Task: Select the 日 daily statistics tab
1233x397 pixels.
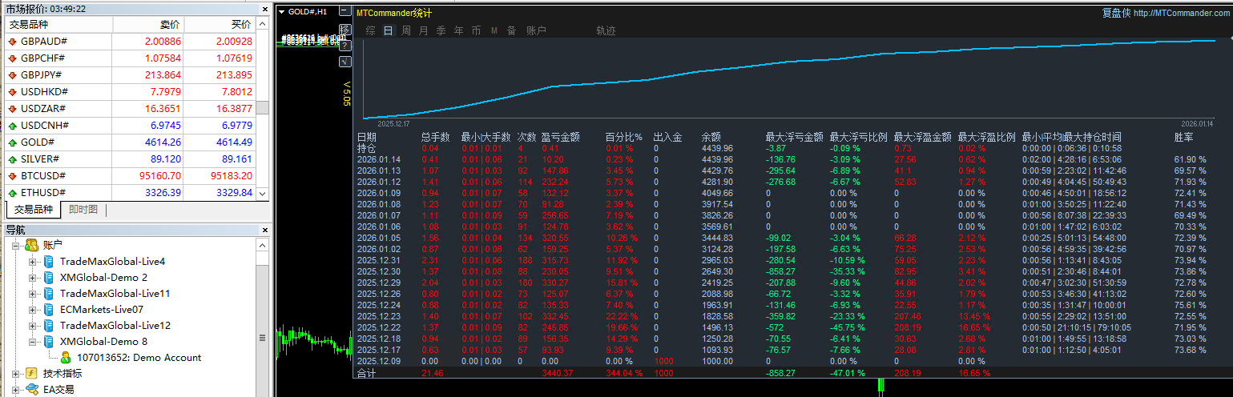Action: pyautogui.click(x=389, y=30)
